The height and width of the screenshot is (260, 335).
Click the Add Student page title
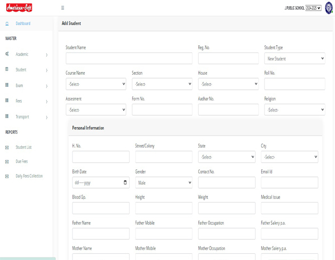(71, 23)
